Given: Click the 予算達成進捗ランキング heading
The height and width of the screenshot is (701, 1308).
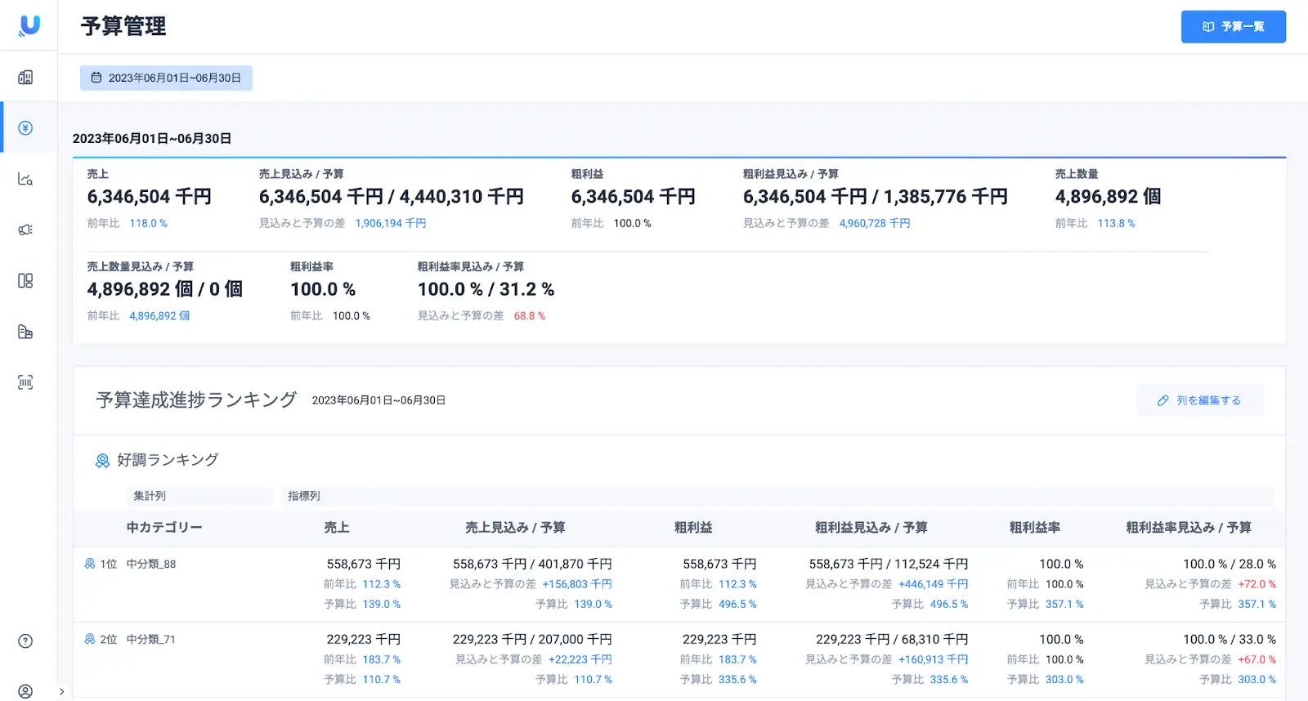Looking at the screenshot, I should pyautogui.click(x=196, y=400).
